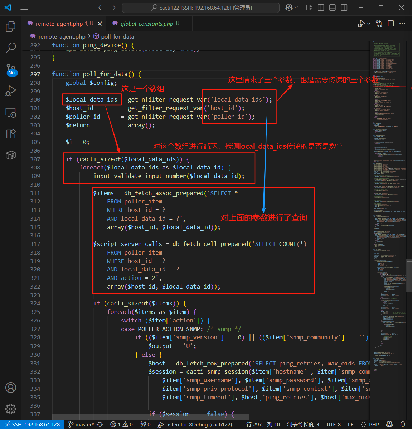
Task: Open changes compare icon in editor toolbar
Action: [379, 24]
